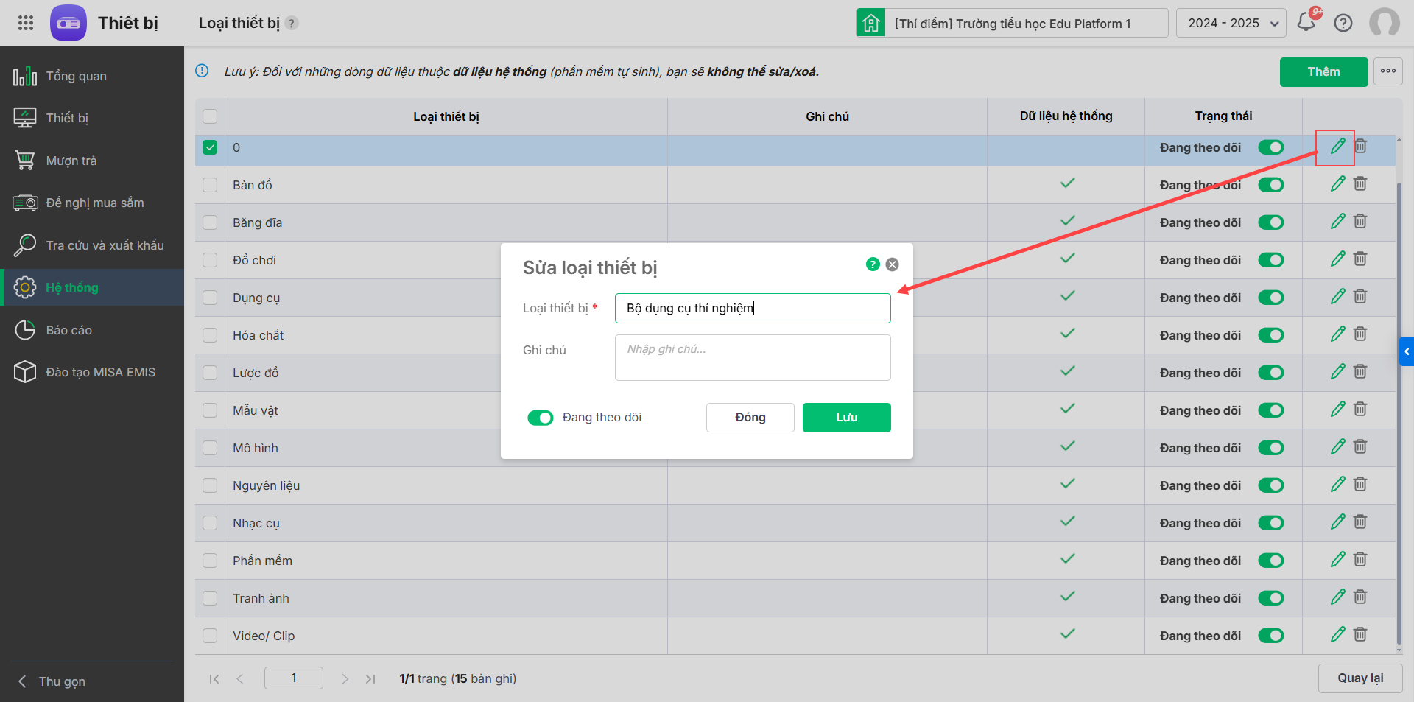The width and height of the screenshot is (1414, 702).
Task: Open the 2024 - 2025 school year dropdown
Action: pos(1231,23)
